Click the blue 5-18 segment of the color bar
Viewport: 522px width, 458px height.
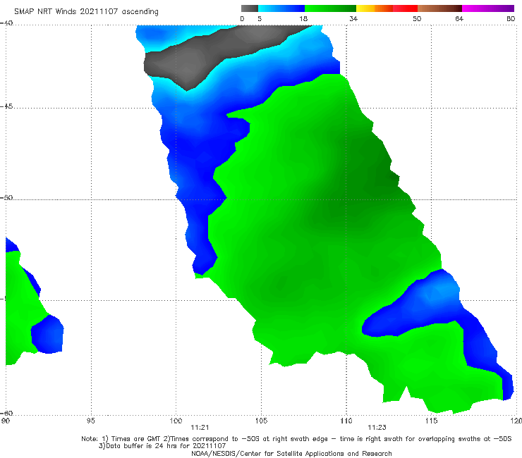(281, 8)
